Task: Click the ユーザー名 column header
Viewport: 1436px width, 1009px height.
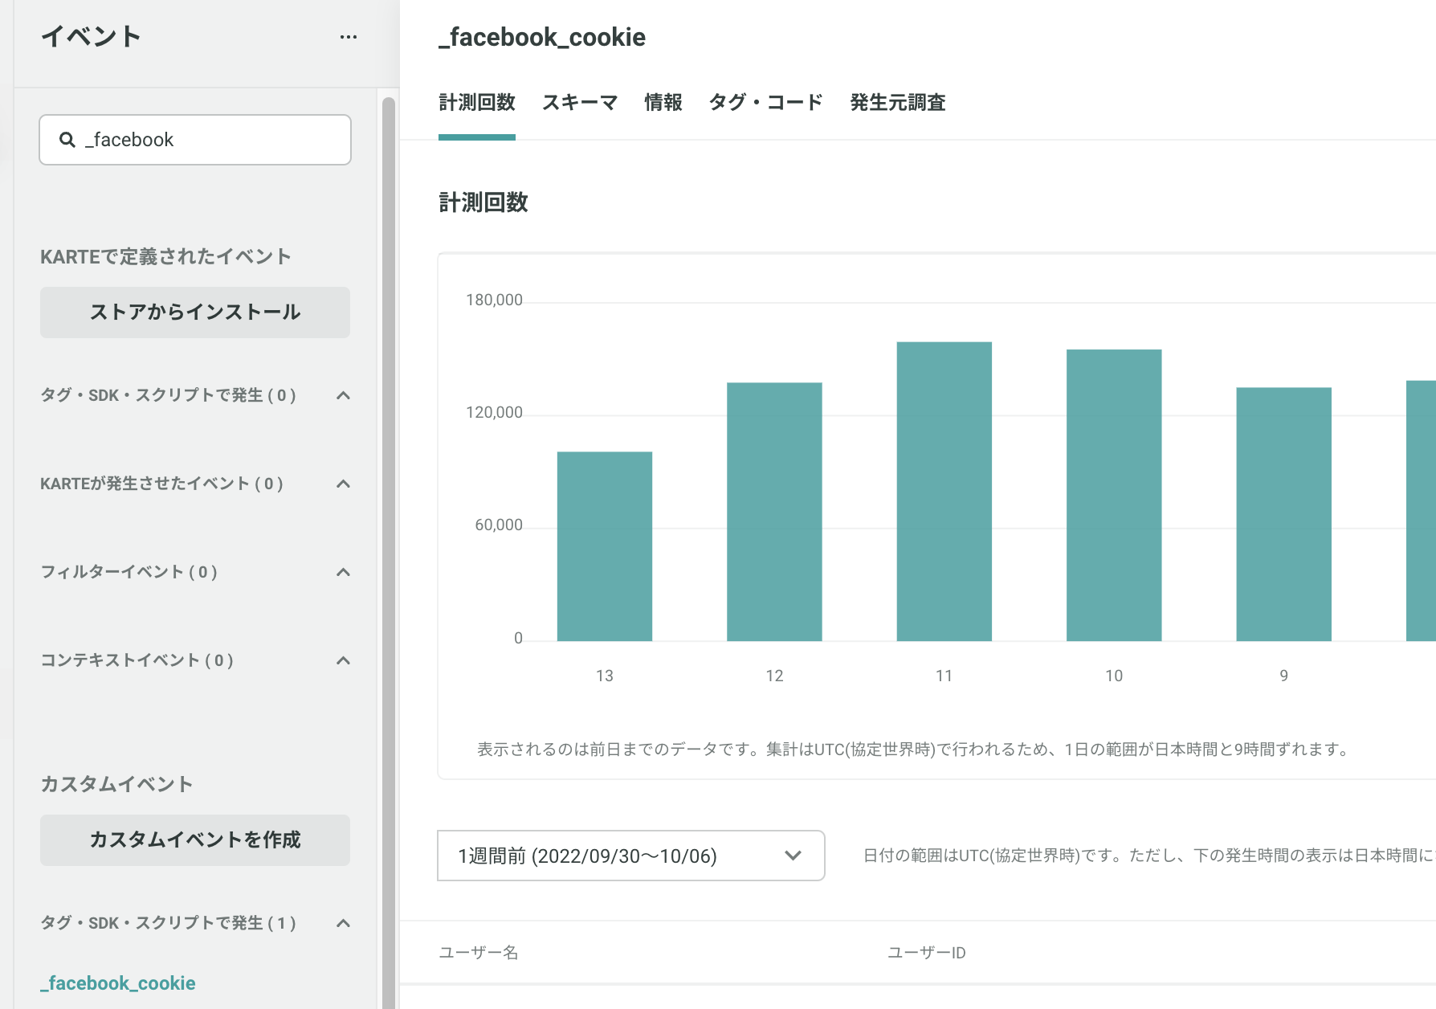Action: pyautogui.click(x=479, y=953)
